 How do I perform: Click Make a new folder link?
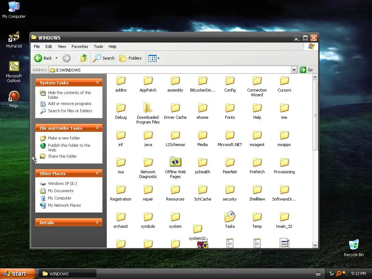(x=64, y=138)
